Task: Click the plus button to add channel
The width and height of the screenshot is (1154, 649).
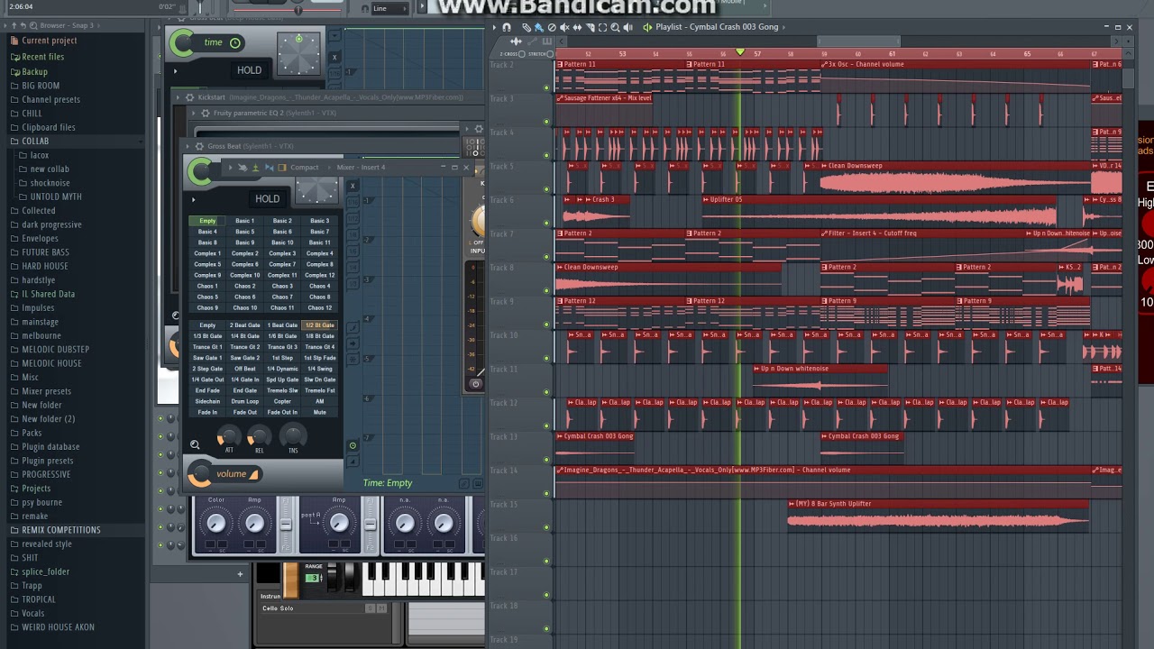Action: click(240, 573)
